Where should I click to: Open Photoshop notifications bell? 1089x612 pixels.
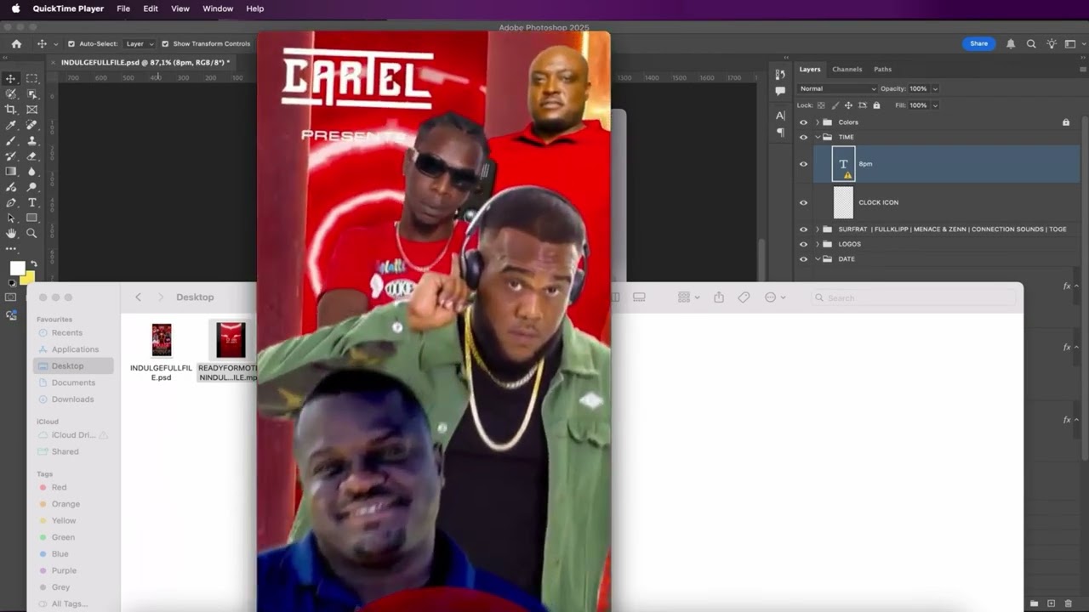coord(1011,43)
